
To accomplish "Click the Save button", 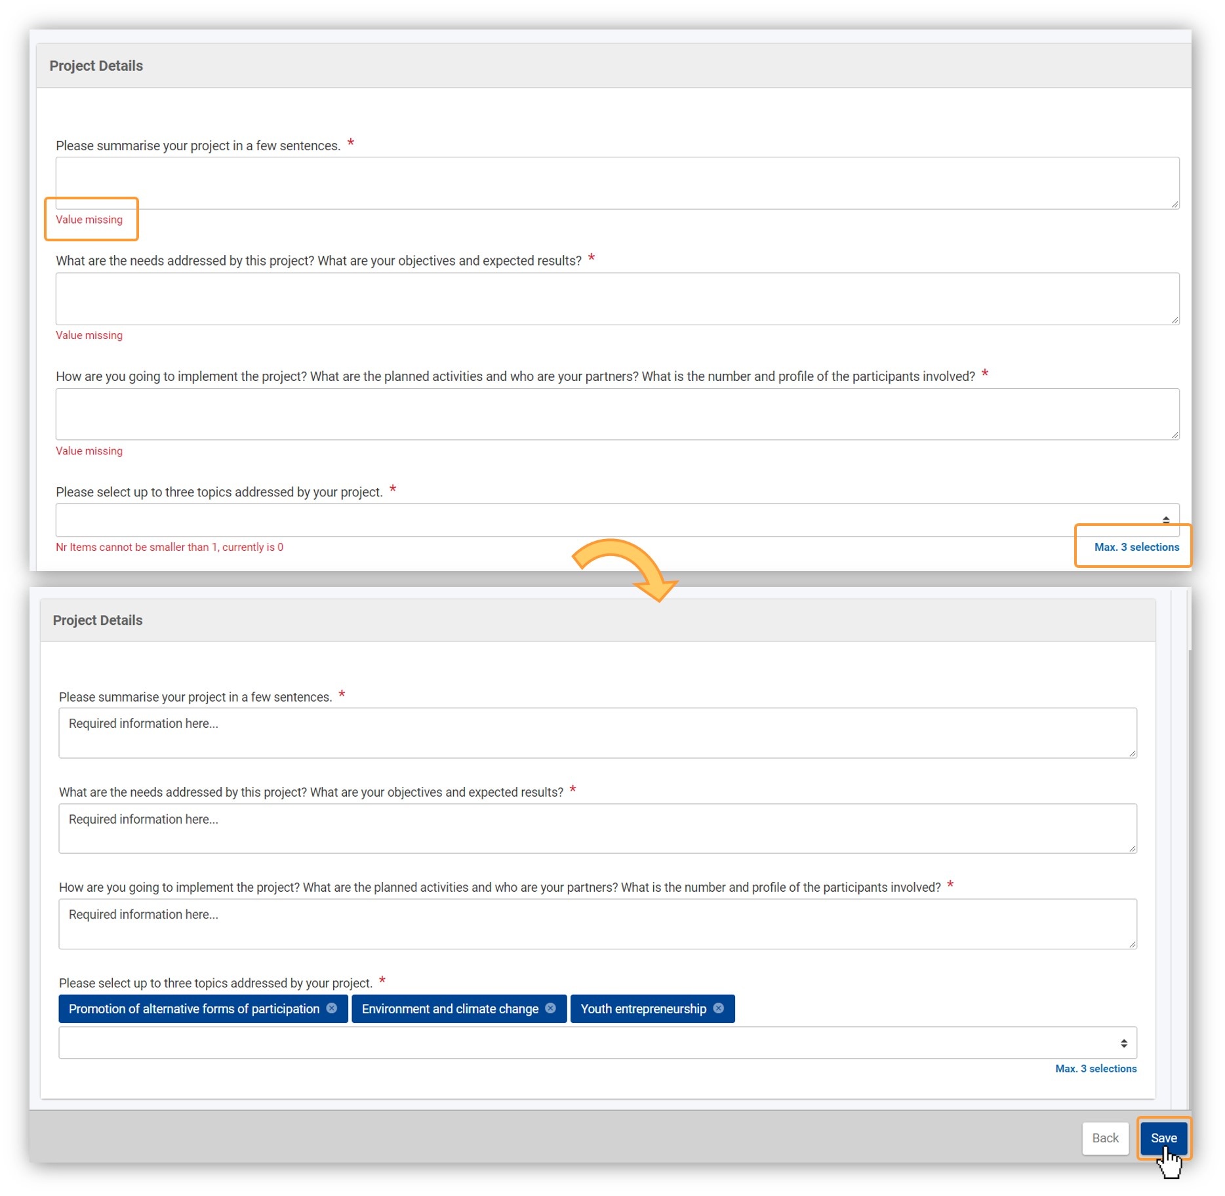I will pyautogui.click(x=1163, y=1138).
